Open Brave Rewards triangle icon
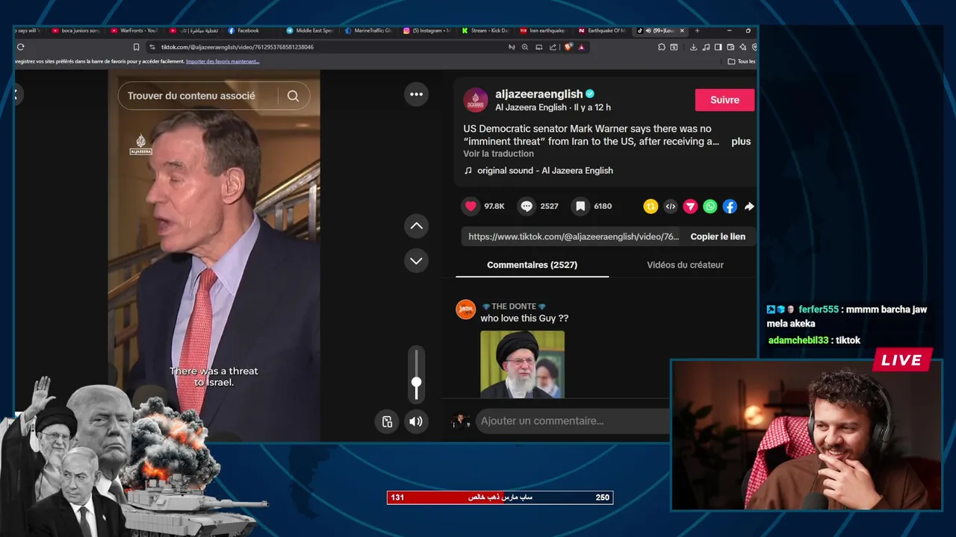Viewport: 956px width, 537px height. tap(581, 47)
